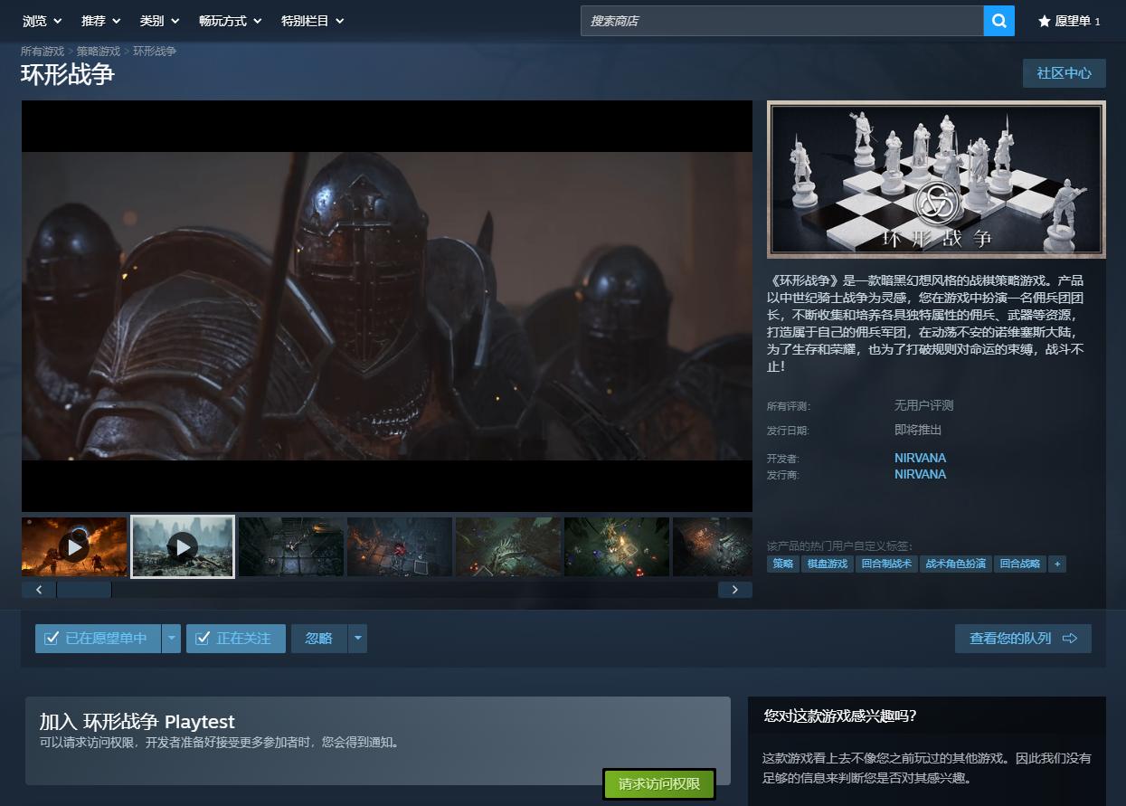This screenshot has width=1126, height=806.
Task: Click 加入 环形战争 Playtest heading
Action: pos(137,722)
